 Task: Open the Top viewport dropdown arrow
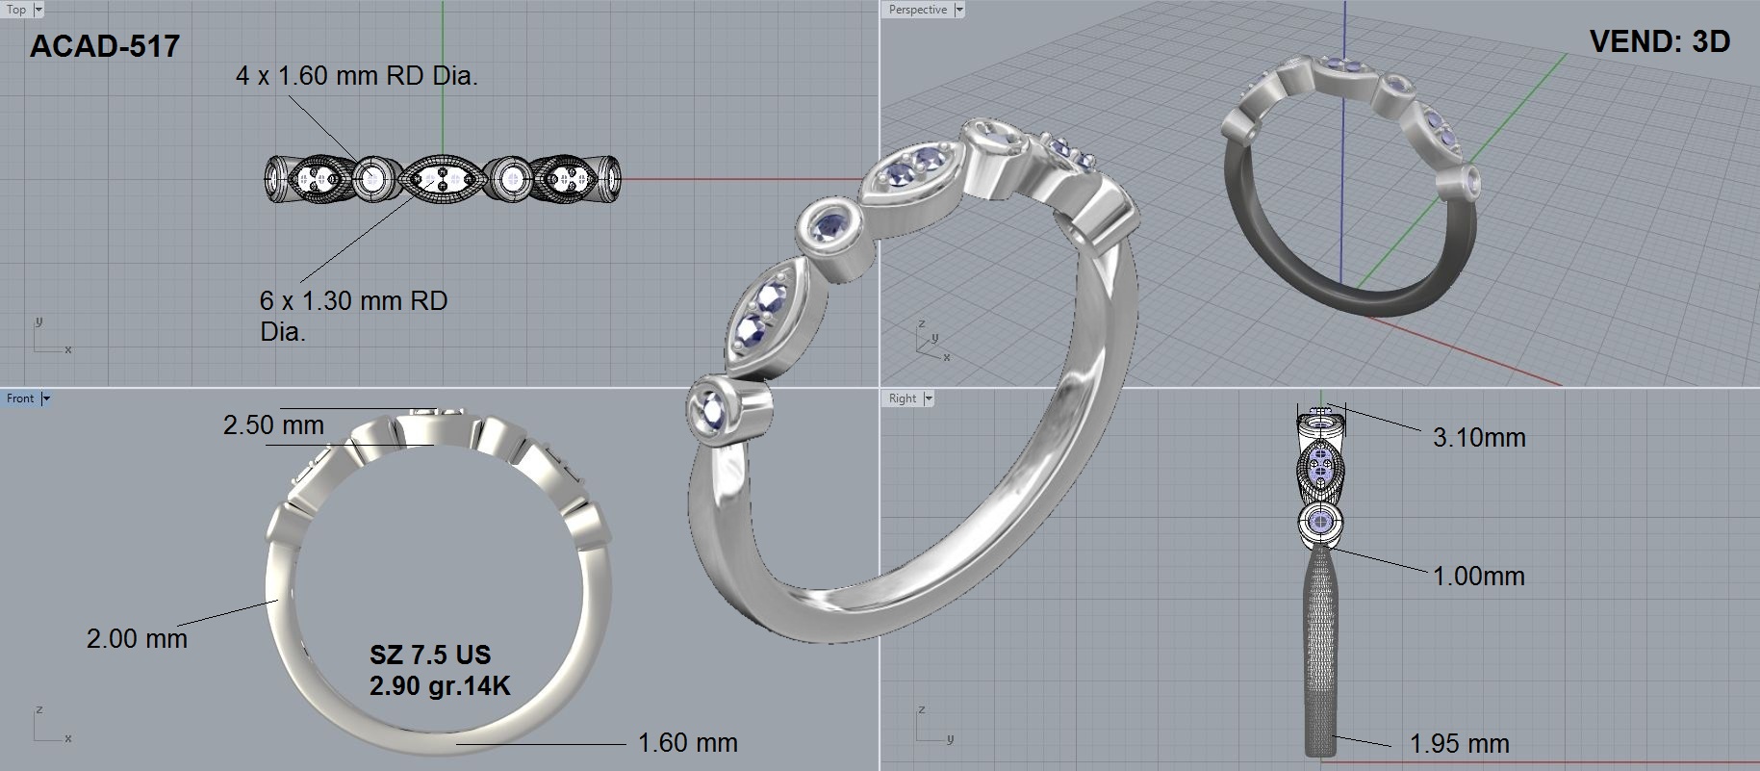click(38, 10)
